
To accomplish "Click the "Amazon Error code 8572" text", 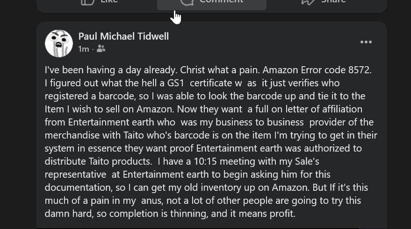I will [x=317, y=70].
